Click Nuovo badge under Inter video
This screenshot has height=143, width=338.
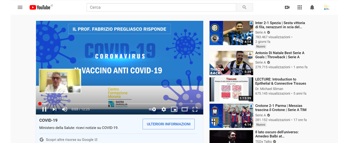[x=261, y=46]
